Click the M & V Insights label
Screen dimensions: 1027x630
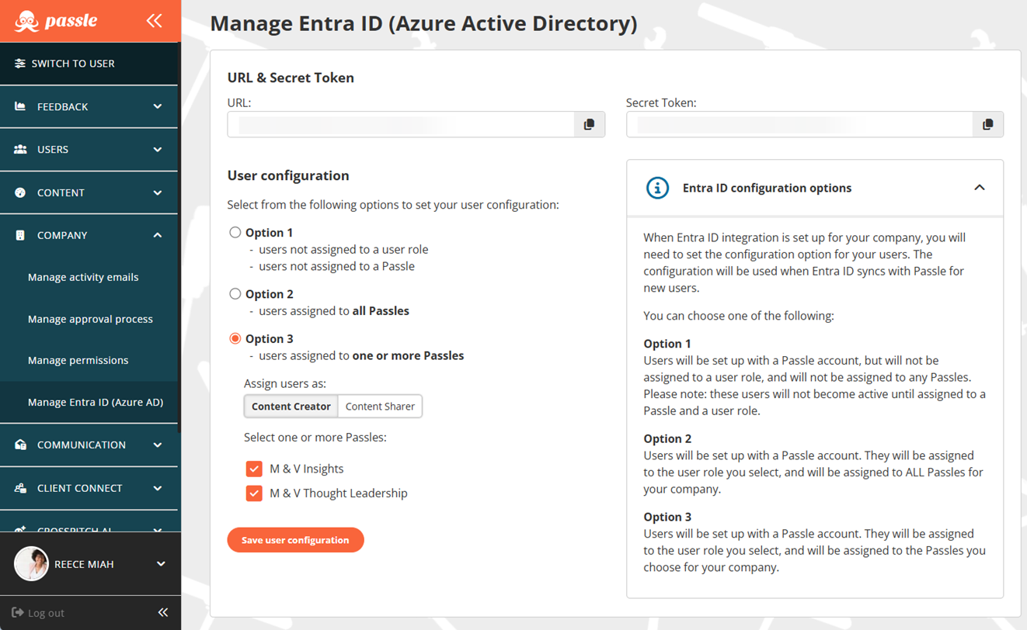click(306, 469)
